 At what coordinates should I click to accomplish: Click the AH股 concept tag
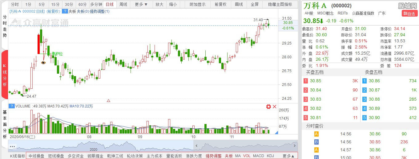point(309,13)
